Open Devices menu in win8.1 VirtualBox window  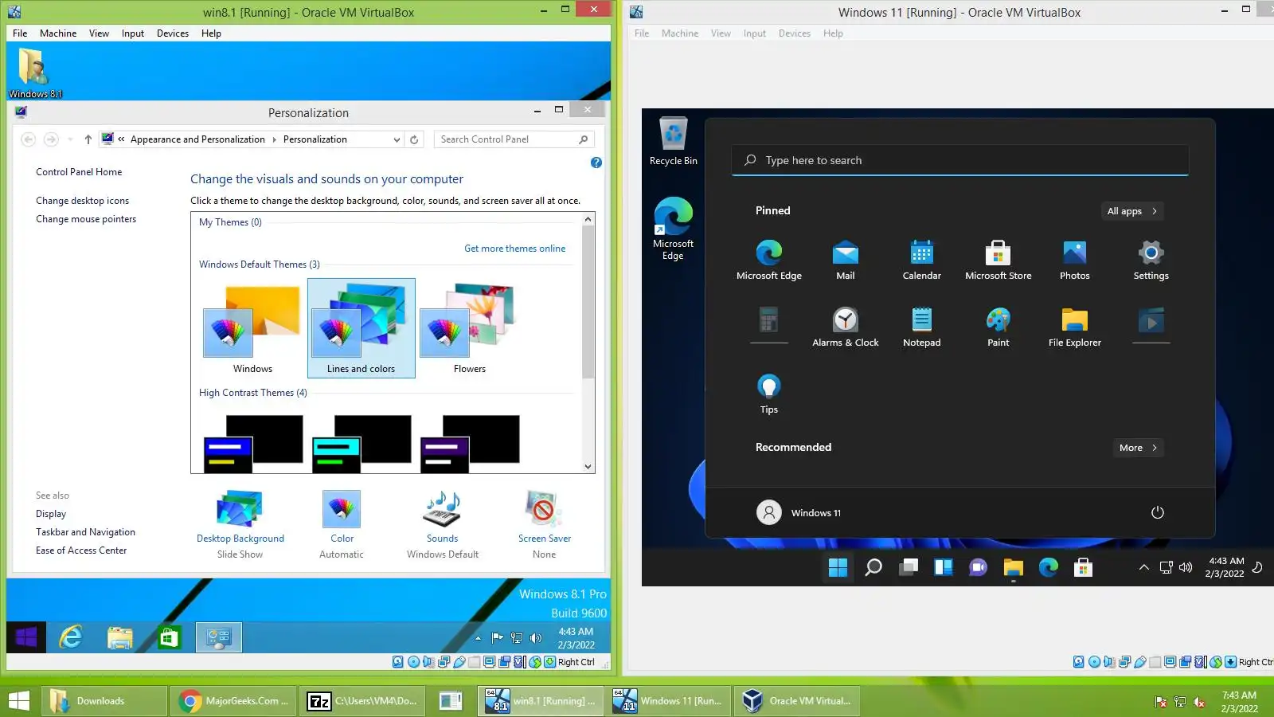(x=173, y=33)
